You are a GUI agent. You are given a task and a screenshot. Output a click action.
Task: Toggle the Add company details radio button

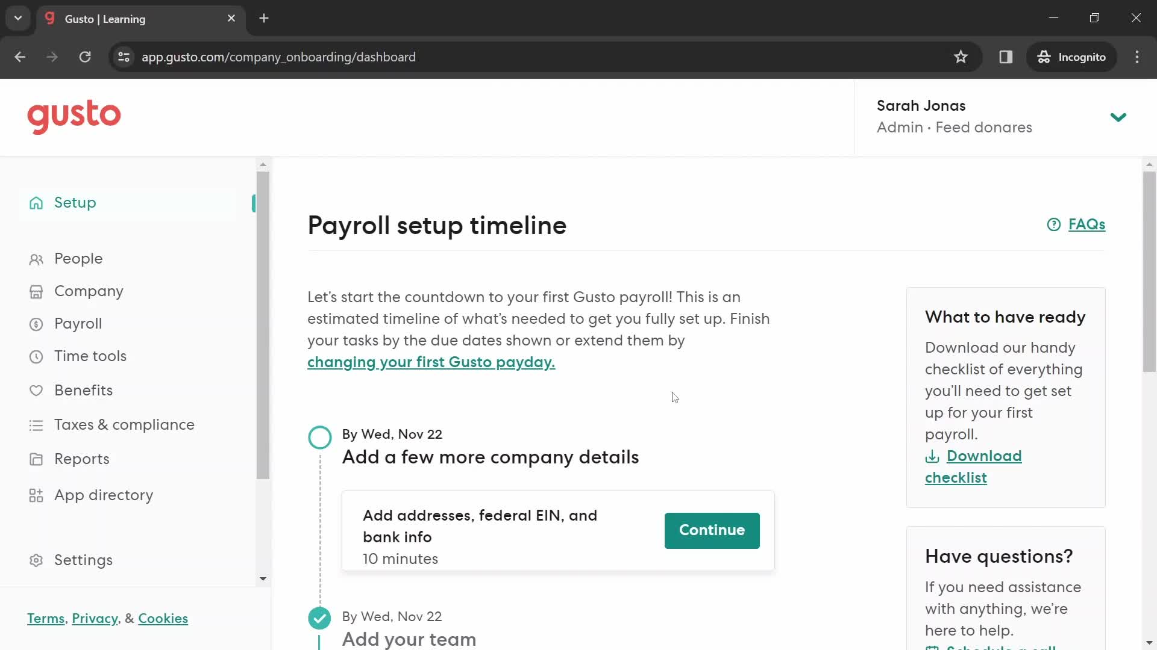click(319, 438)
